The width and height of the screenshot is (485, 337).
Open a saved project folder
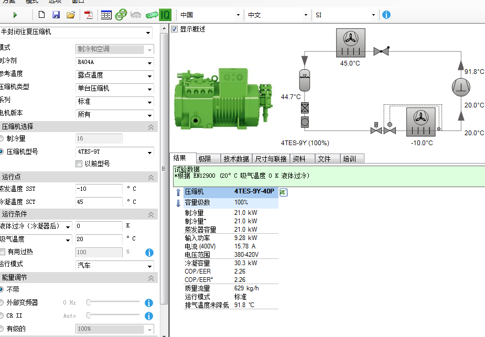[x=71, y=15]
